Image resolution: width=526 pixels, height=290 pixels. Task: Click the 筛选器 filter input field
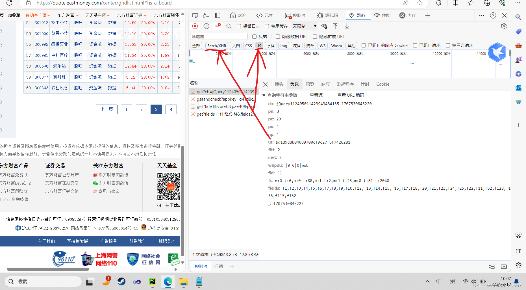(219, 36)
